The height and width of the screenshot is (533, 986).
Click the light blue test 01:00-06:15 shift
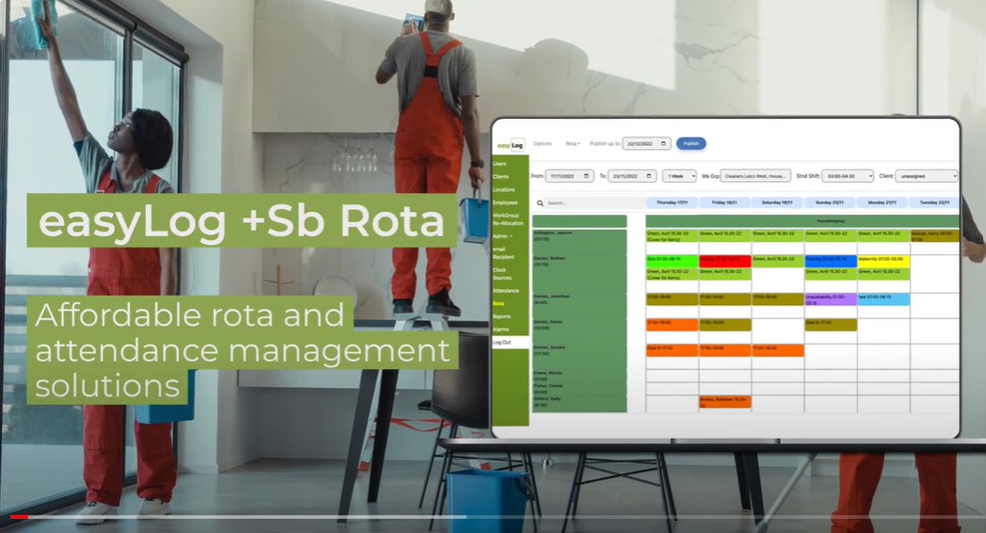[882, 299]
